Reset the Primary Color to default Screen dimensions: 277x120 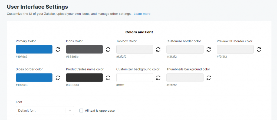click(58, 49)
